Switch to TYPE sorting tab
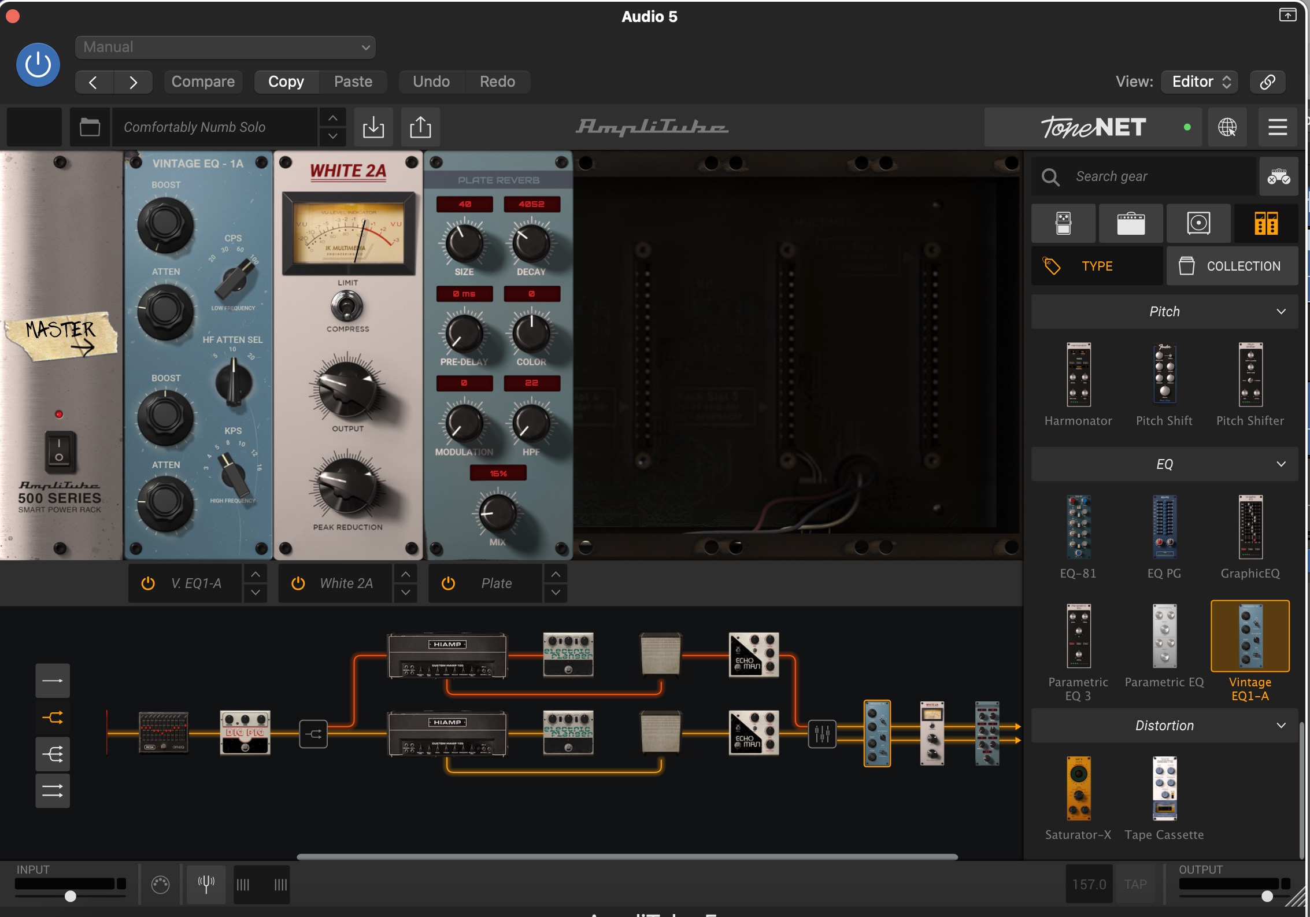The width and height of the screenshot is (1310, 917). coord(1097,266)
